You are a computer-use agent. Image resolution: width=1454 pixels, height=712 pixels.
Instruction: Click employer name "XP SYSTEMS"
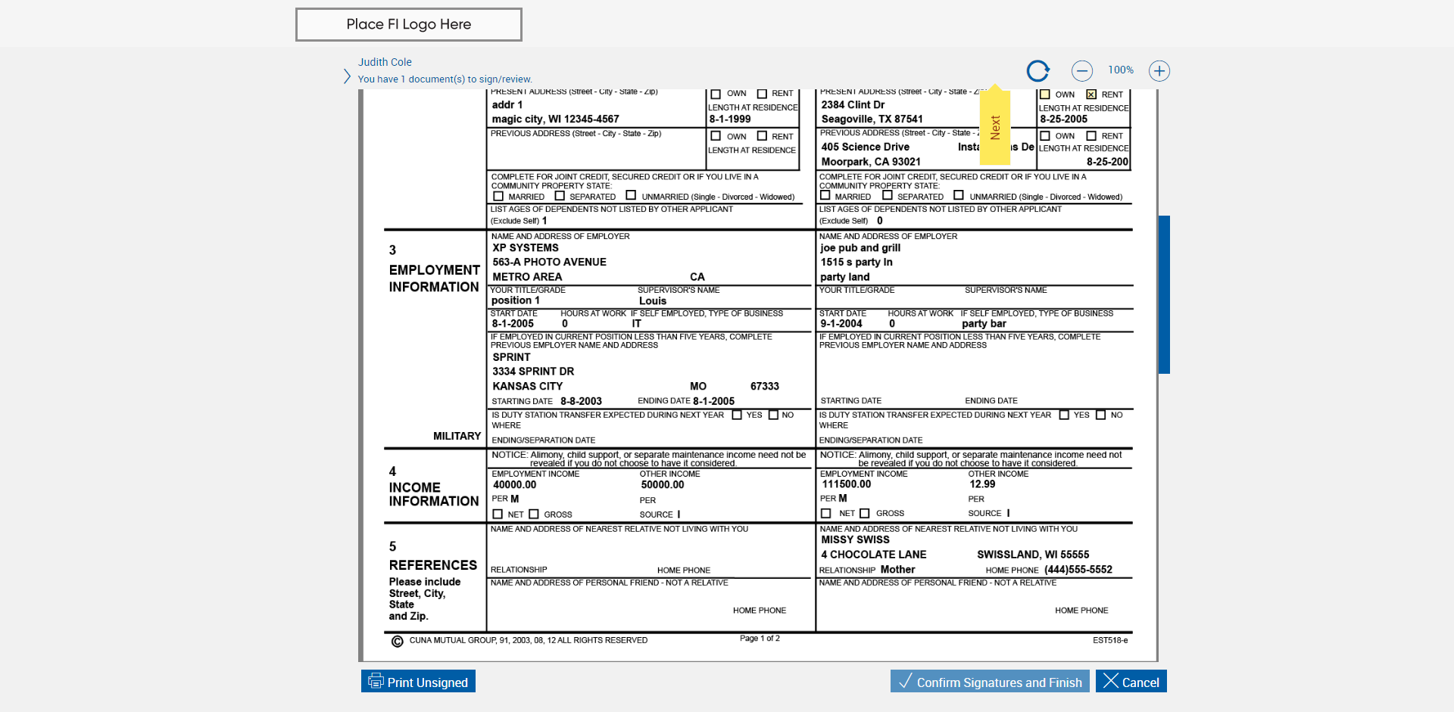point(526,247)
